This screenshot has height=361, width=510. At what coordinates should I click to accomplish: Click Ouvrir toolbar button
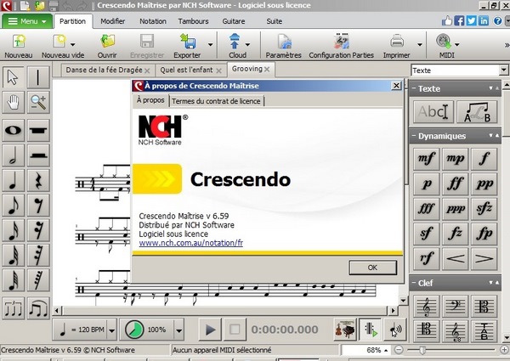(107, 46)
